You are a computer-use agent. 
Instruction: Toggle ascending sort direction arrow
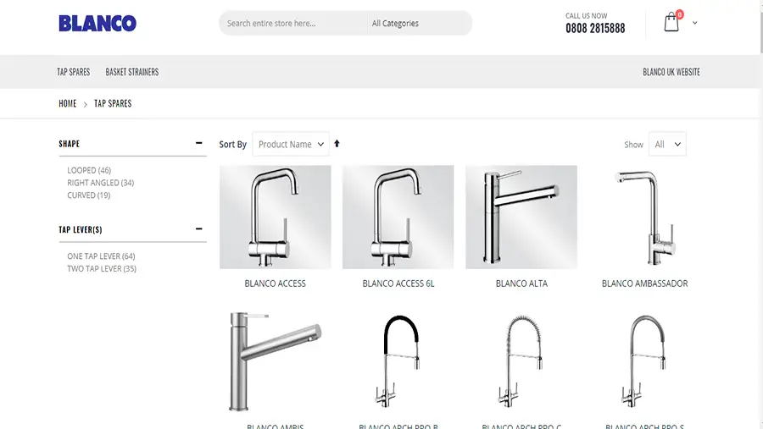tap(337, 144)
